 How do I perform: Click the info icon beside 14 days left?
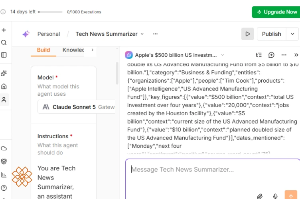click(3, 12)
